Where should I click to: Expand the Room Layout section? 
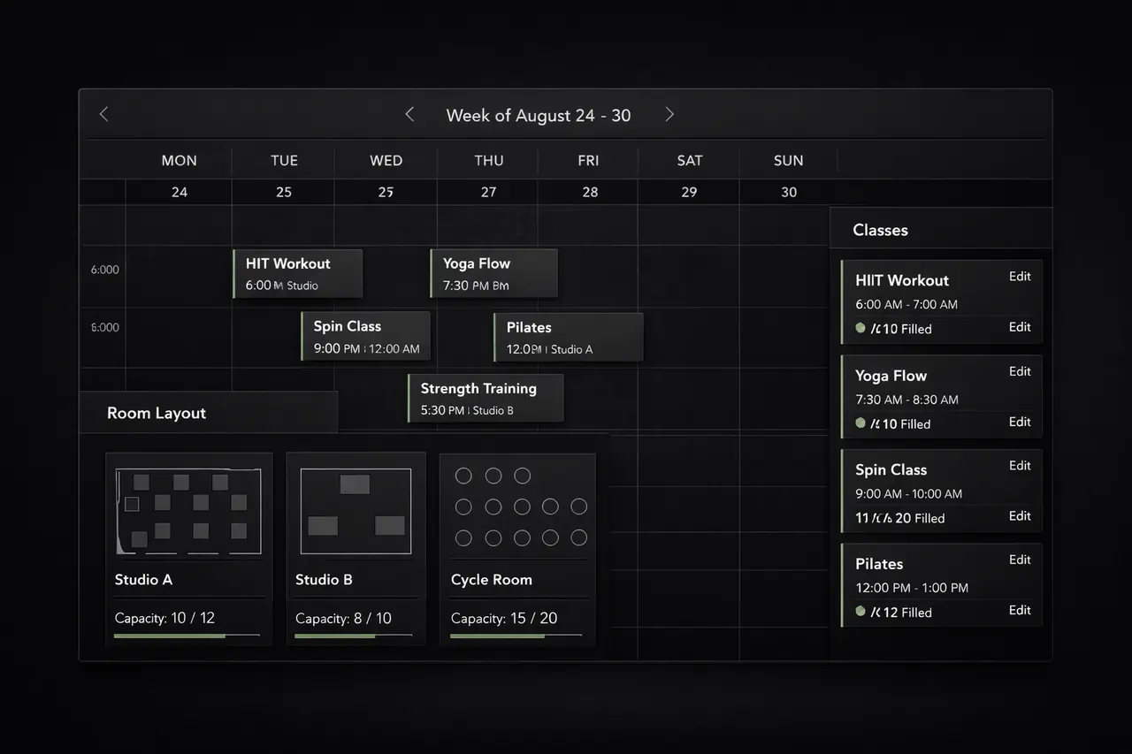[x=157, y=412]
